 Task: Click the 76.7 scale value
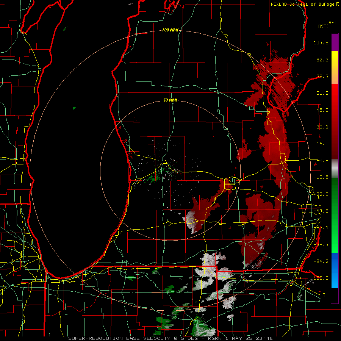point(322,76)
